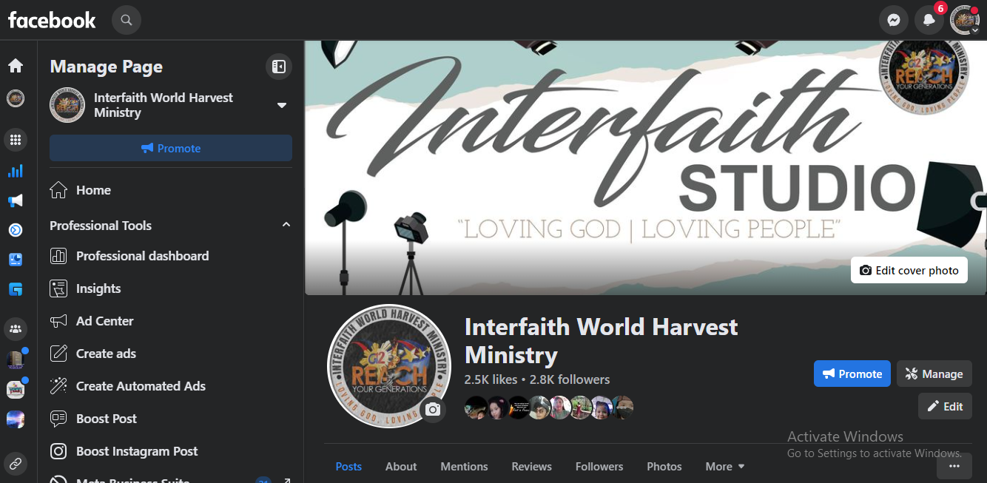
Task: Expand the More tab dropdown
Action: (725, 466)
